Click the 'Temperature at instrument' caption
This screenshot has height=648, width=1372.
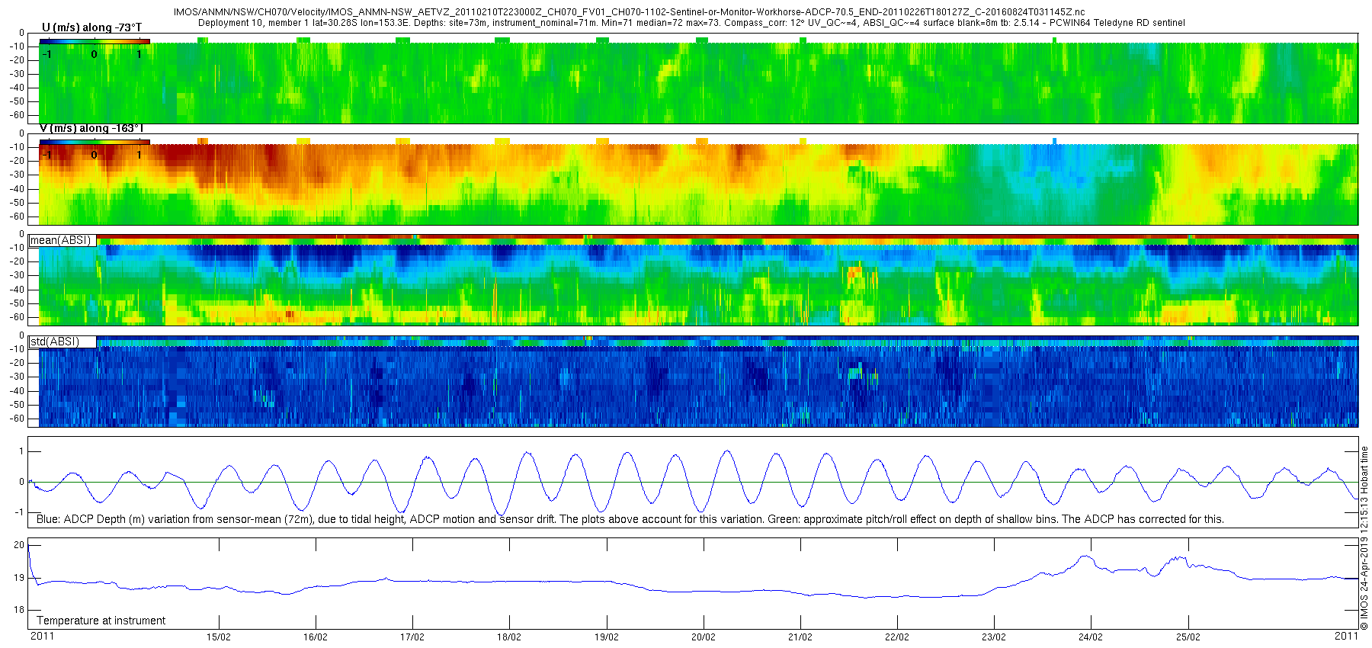pyautogui.click(x=101, y=621)
